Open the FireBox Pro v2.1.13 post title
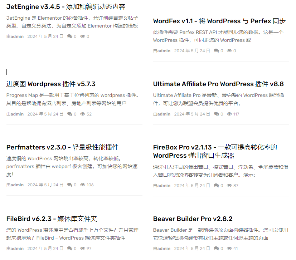Screen dimensions: 296x260 pos(215,151)
